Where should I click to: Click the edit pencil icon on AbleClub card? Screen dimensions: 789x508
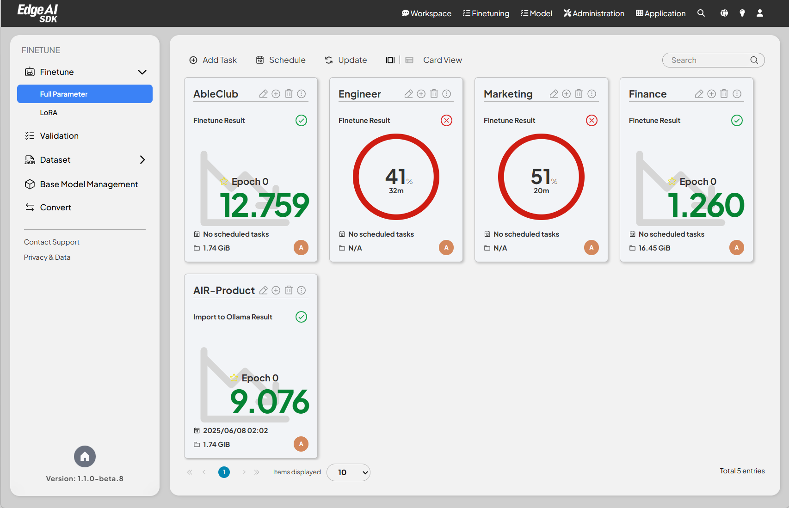(x=263, y=94)
